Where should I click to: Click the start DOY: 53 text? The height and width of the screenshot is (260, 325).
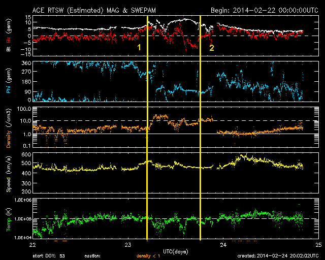[x=48, y=256]
